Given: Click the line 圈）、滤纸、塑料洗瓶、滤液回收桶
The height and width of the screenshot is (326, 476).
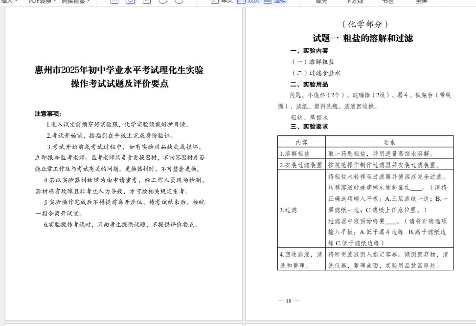Looking at the screenshot, I should click(x=328, y=107).
